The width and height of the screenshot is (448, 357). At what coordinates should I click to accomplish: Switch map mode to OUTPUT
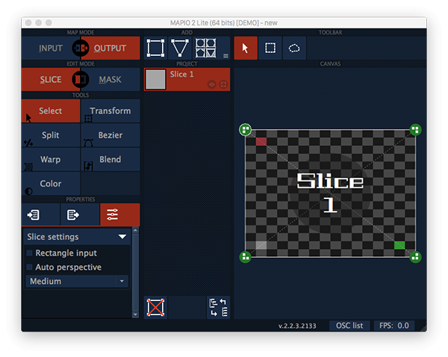pos(110,48)
